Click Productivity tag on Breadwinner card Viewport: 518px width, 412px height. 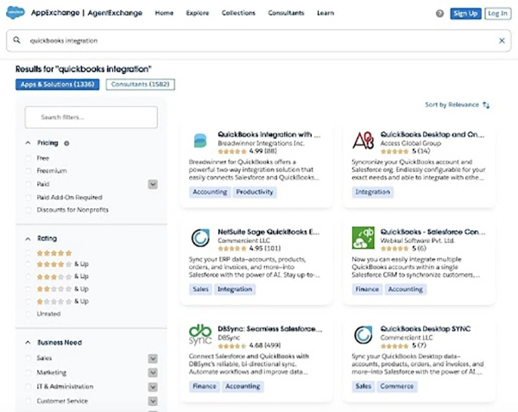(255, 192)
